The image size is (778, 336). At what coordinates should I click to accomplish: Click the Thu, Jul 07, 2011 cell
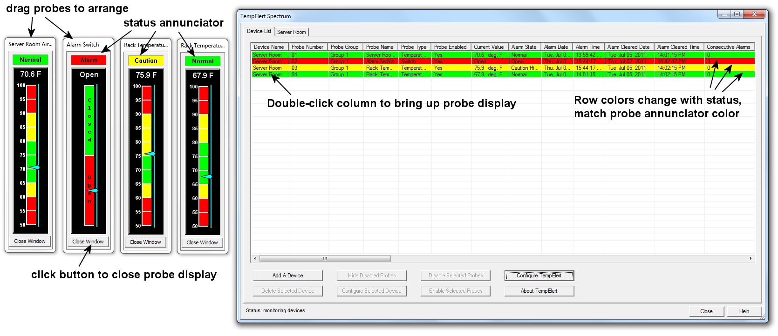coord(629,61)
